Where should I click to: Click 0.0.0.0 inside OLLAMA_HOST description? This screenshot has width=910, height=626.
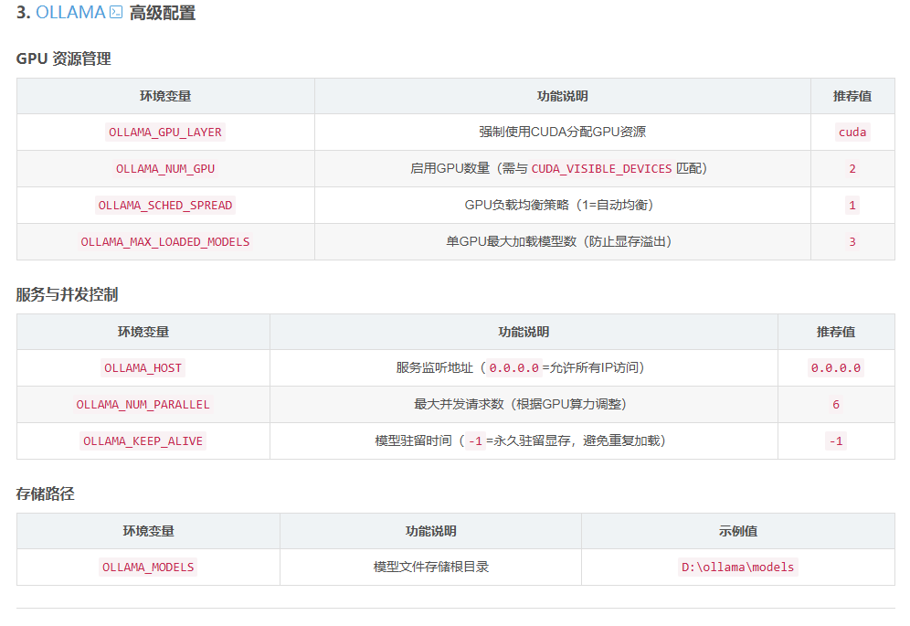pyautogui.click(x=514, y=368)
